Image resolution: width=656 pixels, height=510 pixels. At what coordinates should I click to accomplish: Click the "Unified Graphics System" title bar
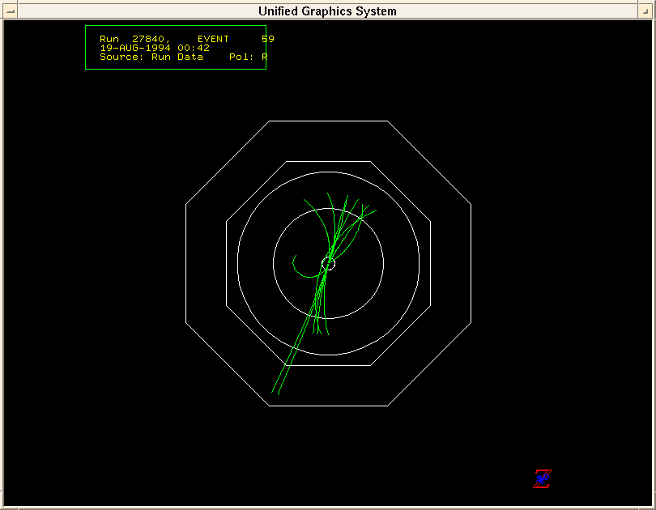[x=327, y=11]
